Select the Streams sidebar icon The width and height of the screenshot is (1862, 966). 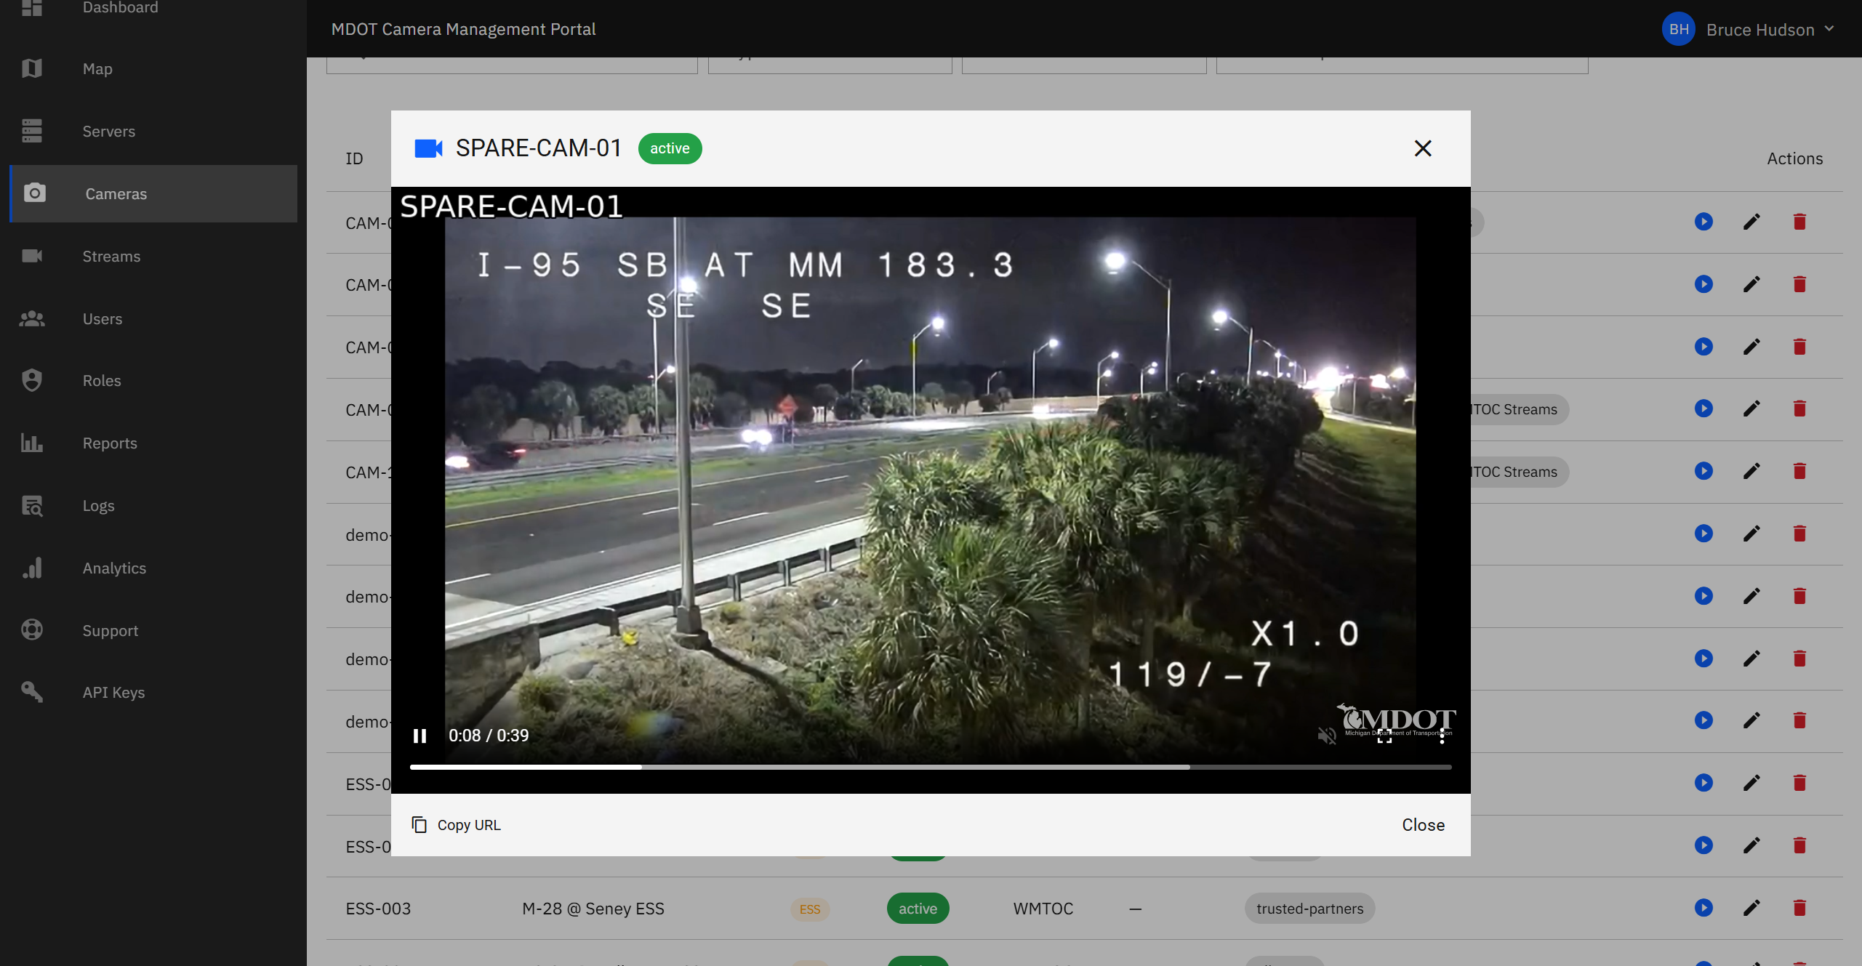coord(32,256)
